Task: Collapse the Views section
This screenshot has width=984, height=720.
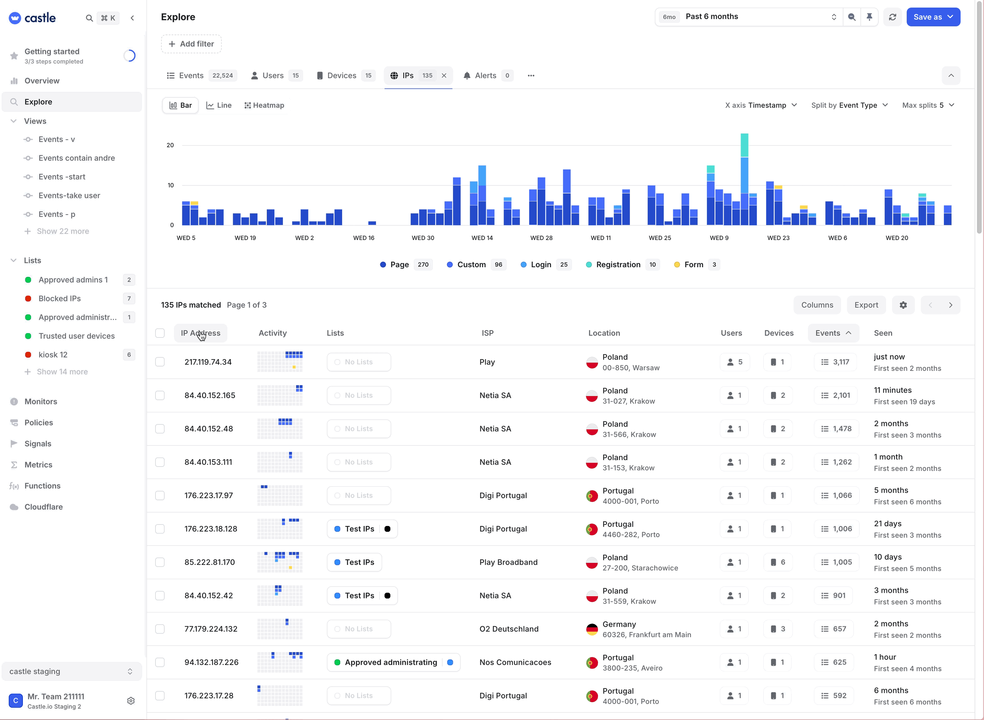Action: click(13, 121)
